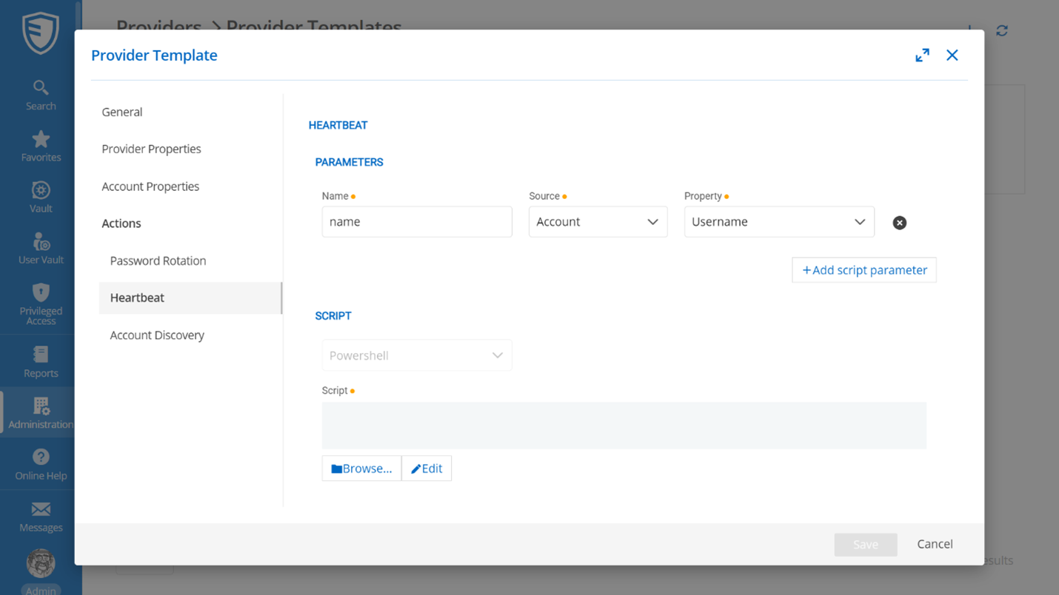
Task: Open the Account Discovery section
Action: pos(157,335)
